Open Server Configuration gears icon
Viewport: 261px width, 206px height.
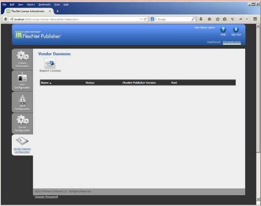click(23, 120)
